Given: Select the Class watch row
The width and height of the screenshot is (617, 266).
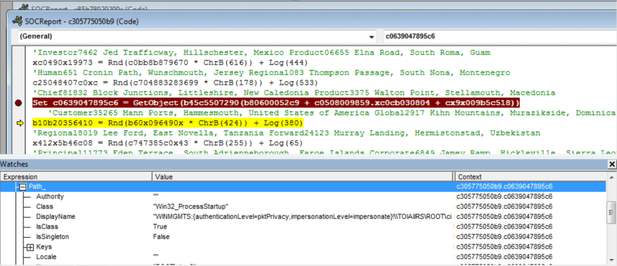Looking at the screenshot, I should [304, 207].
